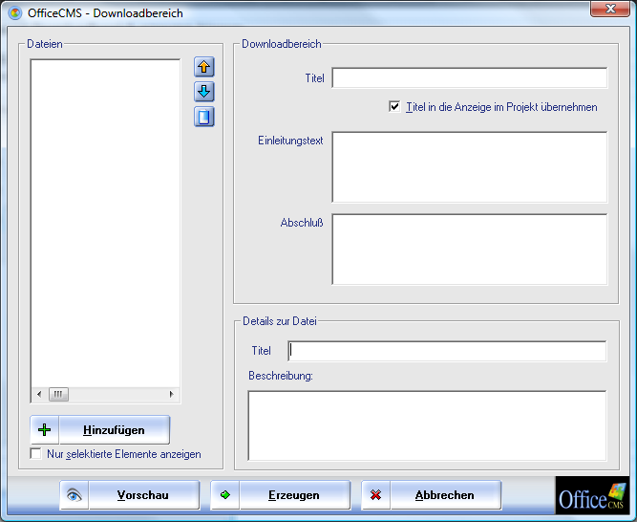Click the file list scrollbar right arrow
The width and height of the screenshot is (637, 522).
(x=172, y=394)
